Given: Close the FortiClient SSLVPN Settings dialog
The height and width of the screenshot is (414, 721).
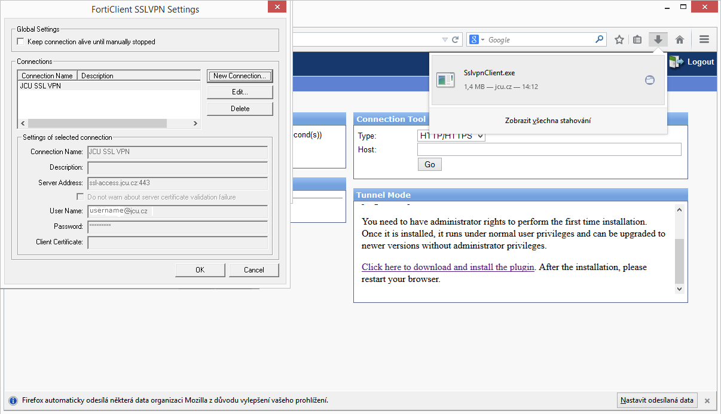Looking at the screenshot, I should pos(276,8).
